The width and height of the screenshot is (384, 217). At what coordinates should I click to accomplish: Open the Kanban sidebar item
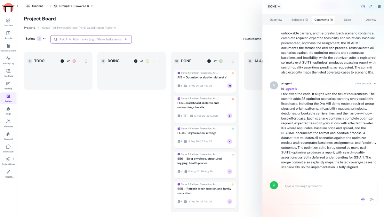pyautogui.click(x=8, y=98)
